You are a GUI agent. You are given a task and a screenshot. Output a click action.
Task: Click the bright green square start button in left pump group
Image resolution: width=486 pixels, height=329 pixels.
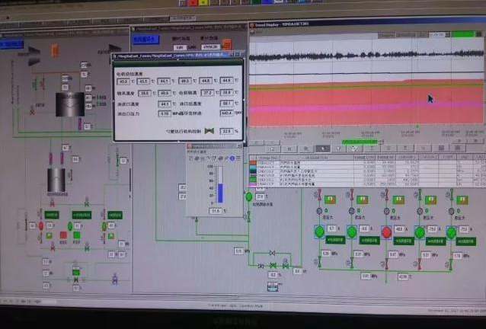[77, 235]
